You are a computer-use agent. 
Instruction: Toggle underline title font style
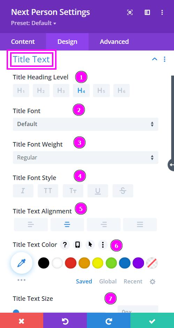pos(98,191)
